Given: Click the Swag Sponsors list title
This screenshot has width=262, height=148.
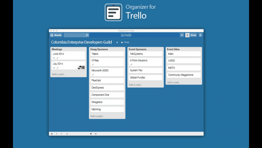Looking at the screenshot, I should coord(99,49).
